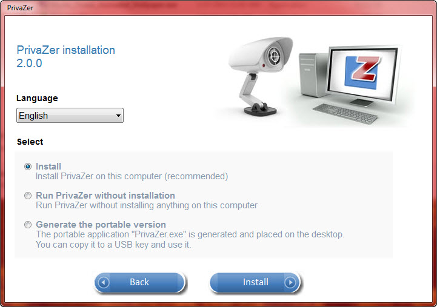The image size is (437, 307).
Task: Click the gray computer tower image
Action: tap(314, 74)
